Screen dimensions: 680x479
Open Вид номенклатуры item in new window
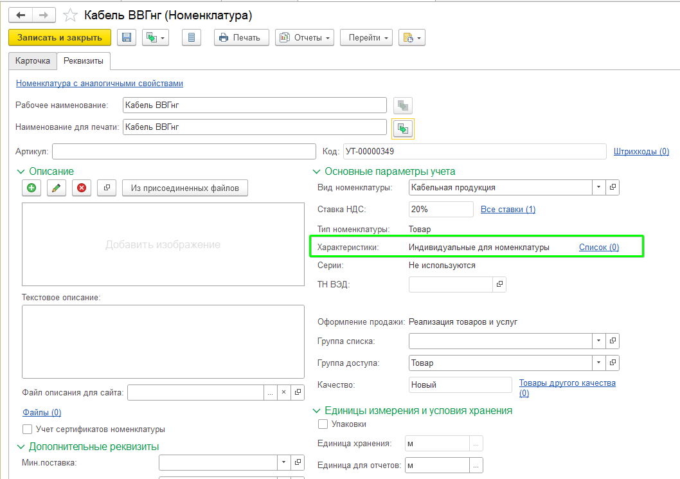point(613,188)
